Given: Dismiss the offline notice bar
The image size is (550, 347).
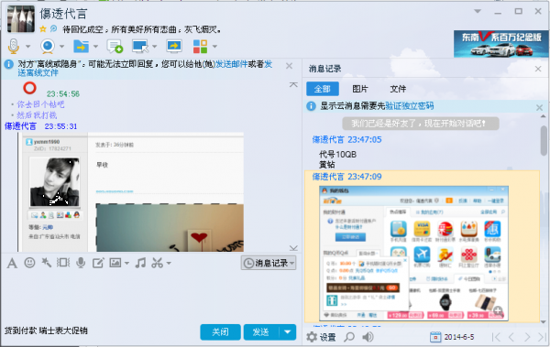Looking at the screenshot, I should [x=289, y=66].
